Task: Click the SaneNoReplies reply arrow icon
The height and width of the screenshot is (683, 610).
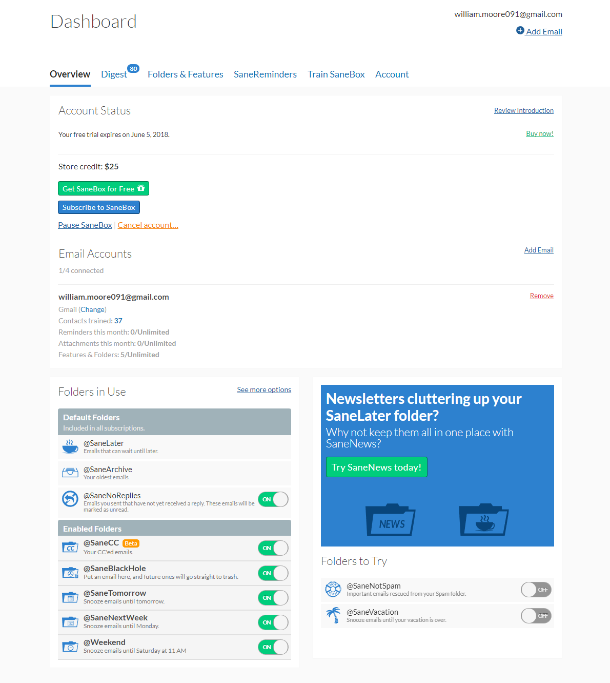Action: (x=70, y=499)
